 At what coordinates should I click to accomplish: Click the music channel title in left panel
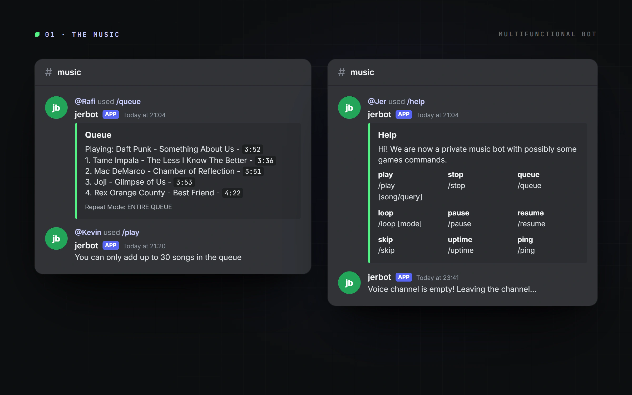[69, 72]
